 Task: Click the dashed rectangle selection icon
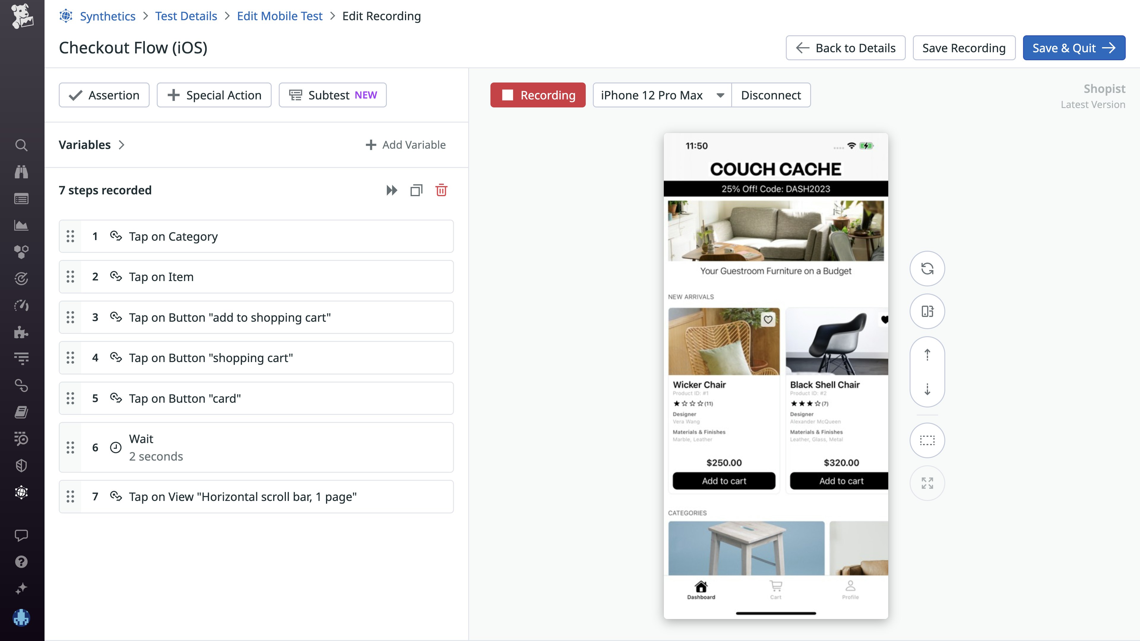tap(927, 440)
